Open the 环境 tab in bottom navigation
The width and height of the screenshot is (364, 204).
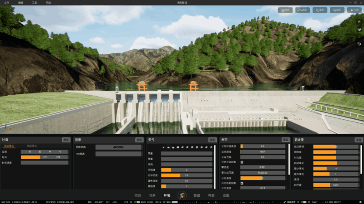pyautogui.click(x=167, y=195)
